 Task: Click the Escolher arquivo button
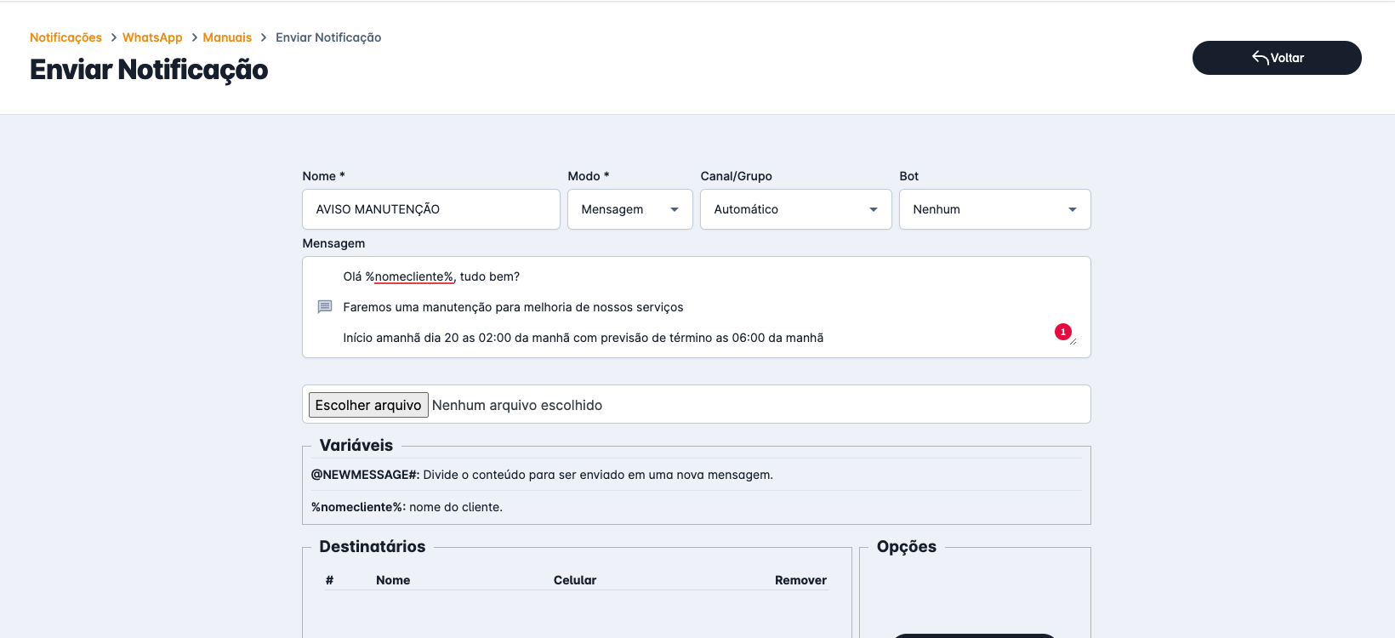click(x=368, y=405)
